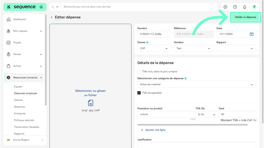Click the Achats shopping bag icon
The width and height of the screenshot is (264, 148).
(x=8, y=66)
